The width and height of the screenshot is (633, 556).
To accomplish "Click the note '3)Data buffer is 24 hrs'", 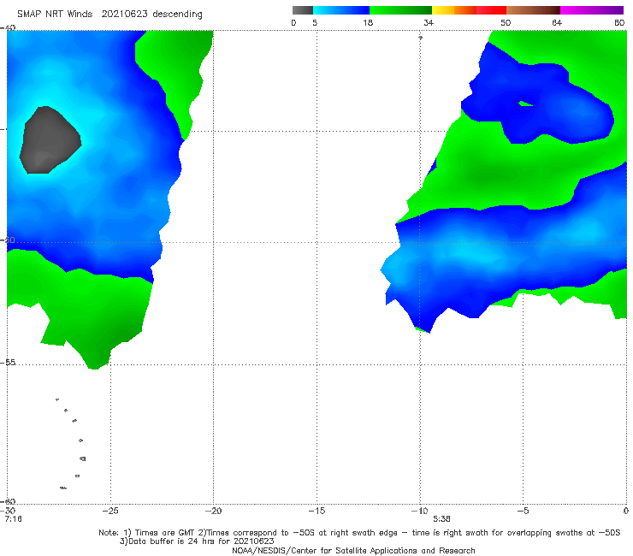I will [x=197, y=541].
